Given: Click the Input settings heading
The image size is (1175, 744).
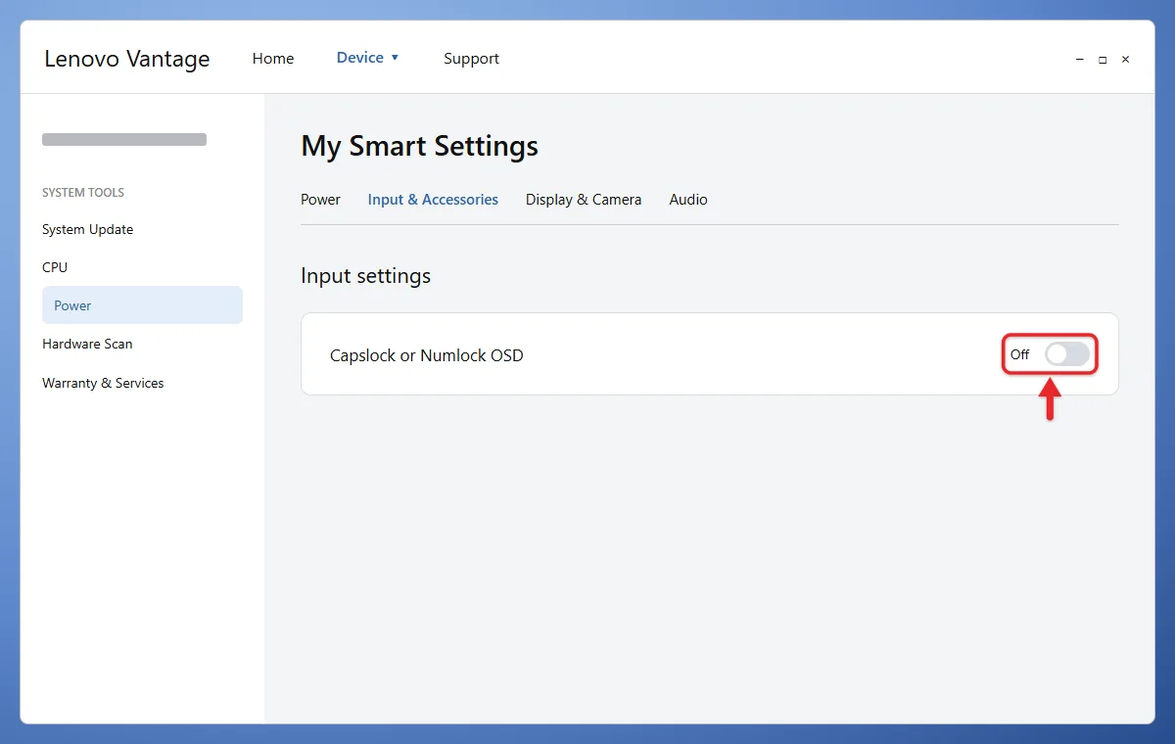Looking at the screenshot, I should pyautogui.click(x=365, y=276).
